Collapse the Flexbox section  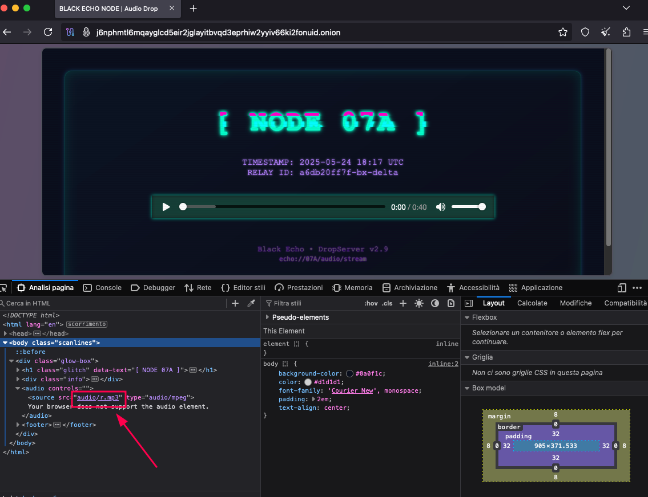point(467,317)
